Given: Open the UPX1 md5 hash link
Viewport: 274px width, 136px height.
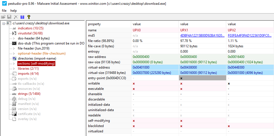Looking at the screenshot, I should [202, 36].
